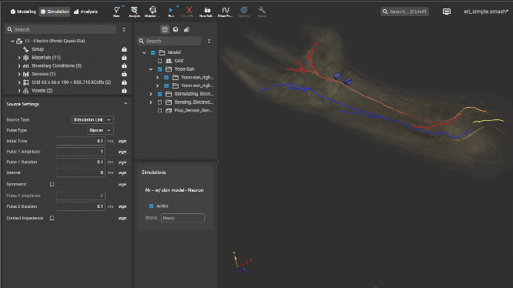Viewport: 513px width, 288px height.
Task: Click the model tree view icon
Action: pos(165,29)
